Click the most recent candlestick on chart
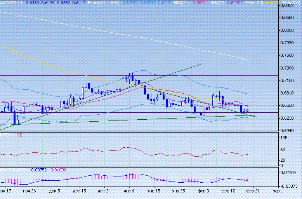The height and width of the screenshot is (199, 302). point(247,111)
